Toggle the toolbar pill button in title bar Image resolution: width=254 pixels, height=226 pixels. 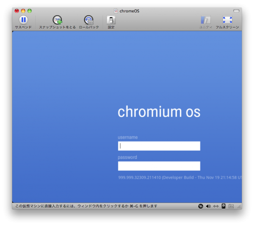(x=236, y=11)
